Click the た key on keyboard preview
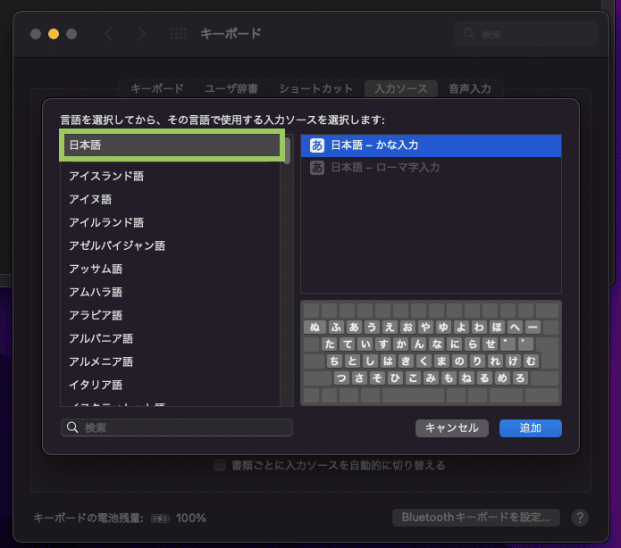 [330, 345]
